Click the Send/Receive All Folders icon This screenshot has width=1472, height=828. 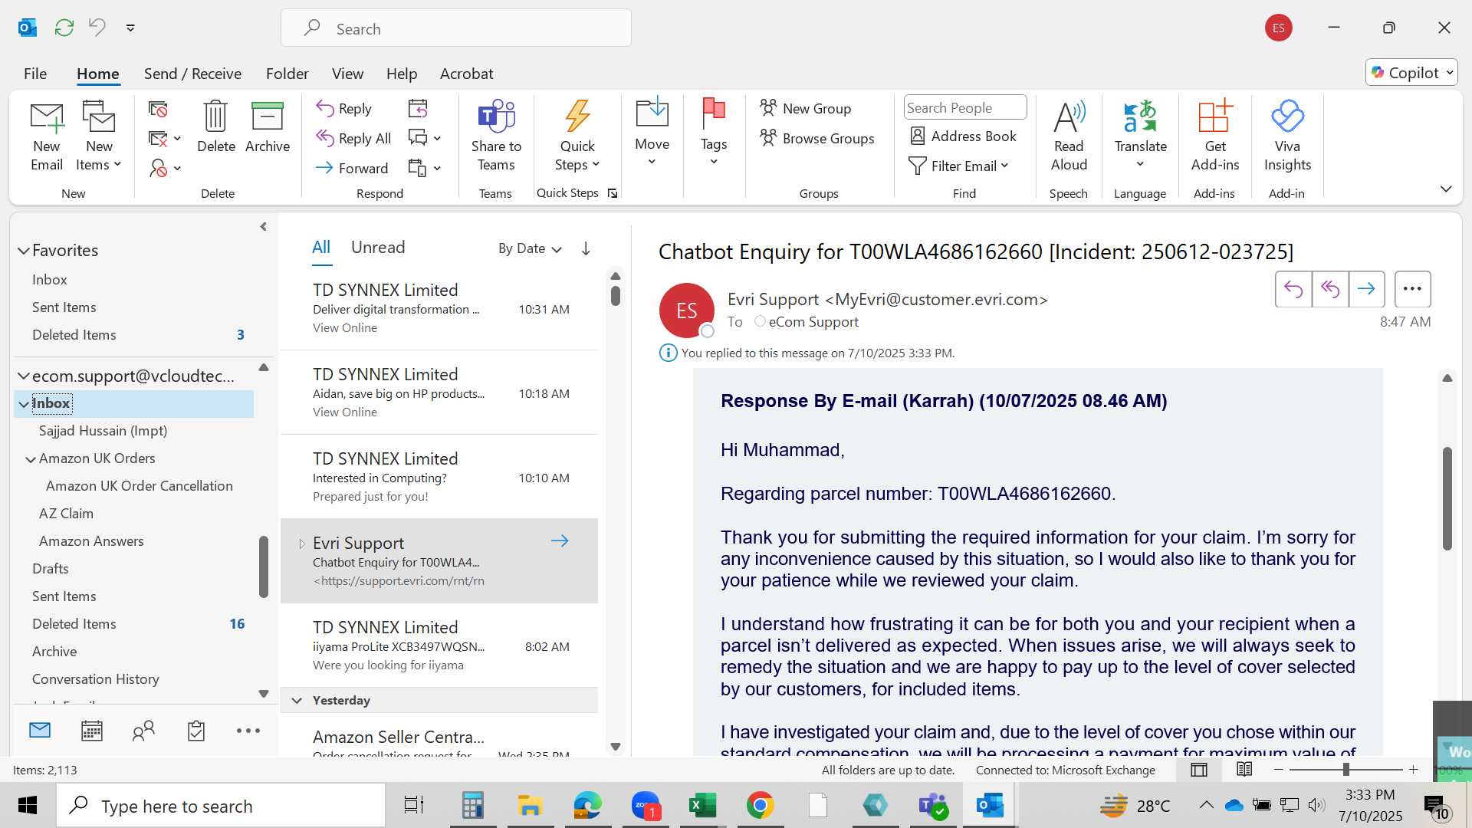[x=64, y=28]
